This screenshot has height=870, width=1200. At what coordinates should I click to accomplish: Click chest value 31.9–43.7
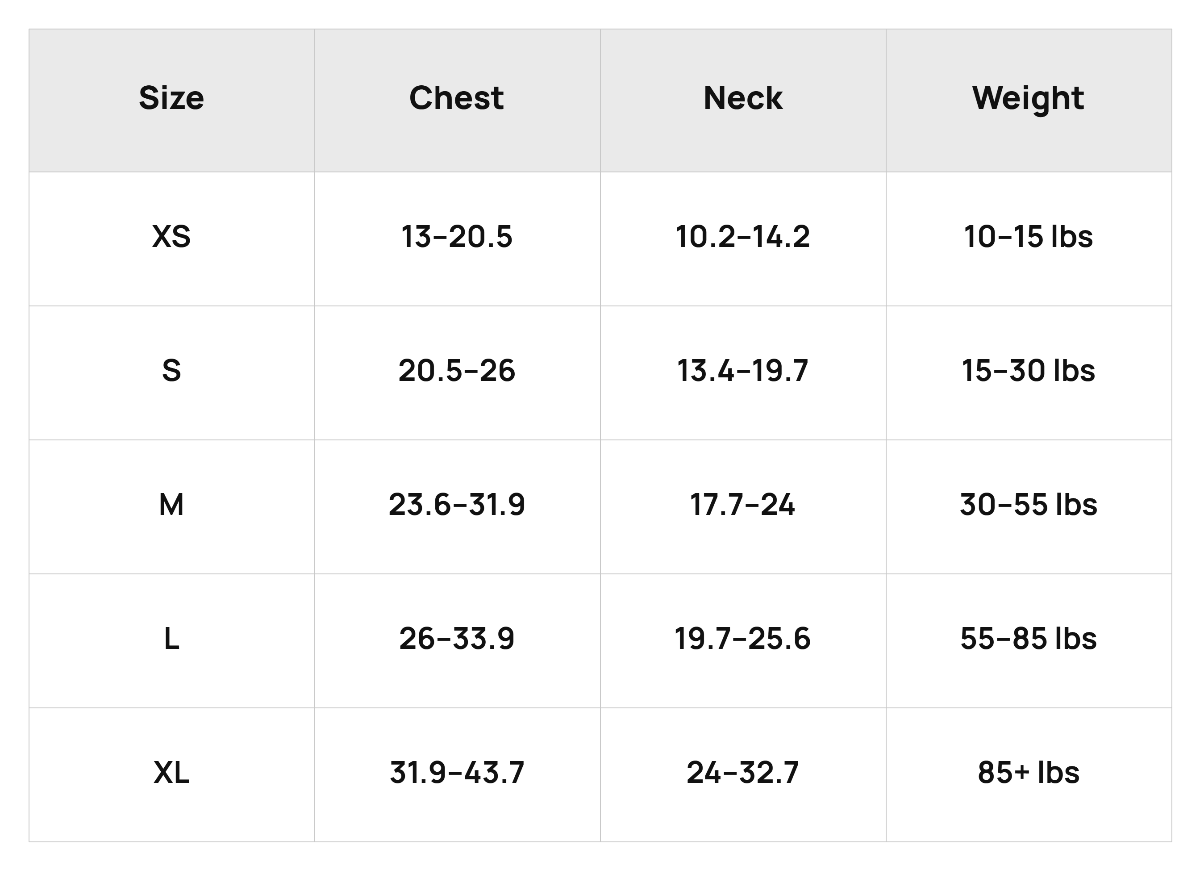tap(457, 772)
